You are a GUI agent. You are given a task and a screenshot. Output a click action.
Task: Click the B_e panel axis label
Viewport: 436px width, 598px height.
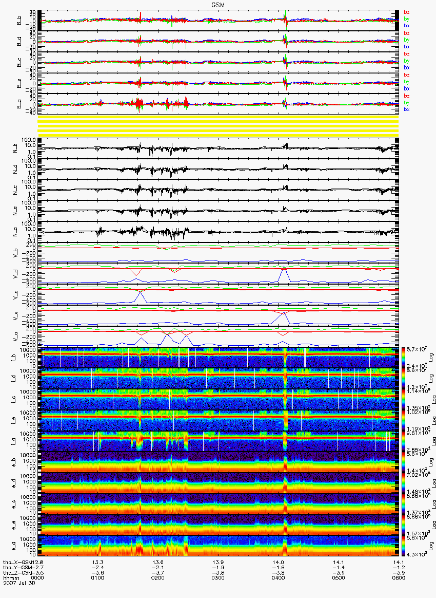(x=19, y=84)
